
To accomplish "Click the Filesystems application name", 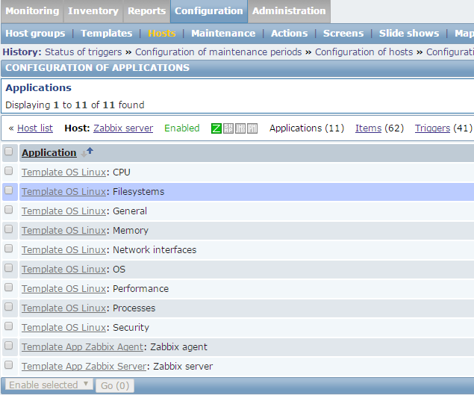I will pyautogui.click(x=138, y=191).
